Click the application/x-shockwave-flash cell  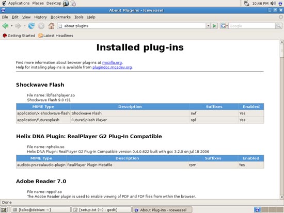[43, 113]
